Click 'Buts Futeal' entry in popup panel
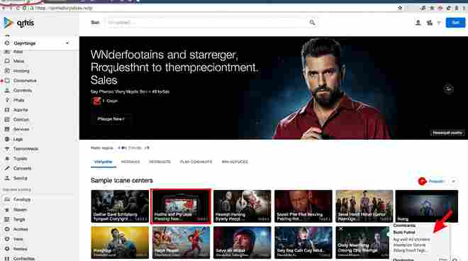 coord(404,232)
